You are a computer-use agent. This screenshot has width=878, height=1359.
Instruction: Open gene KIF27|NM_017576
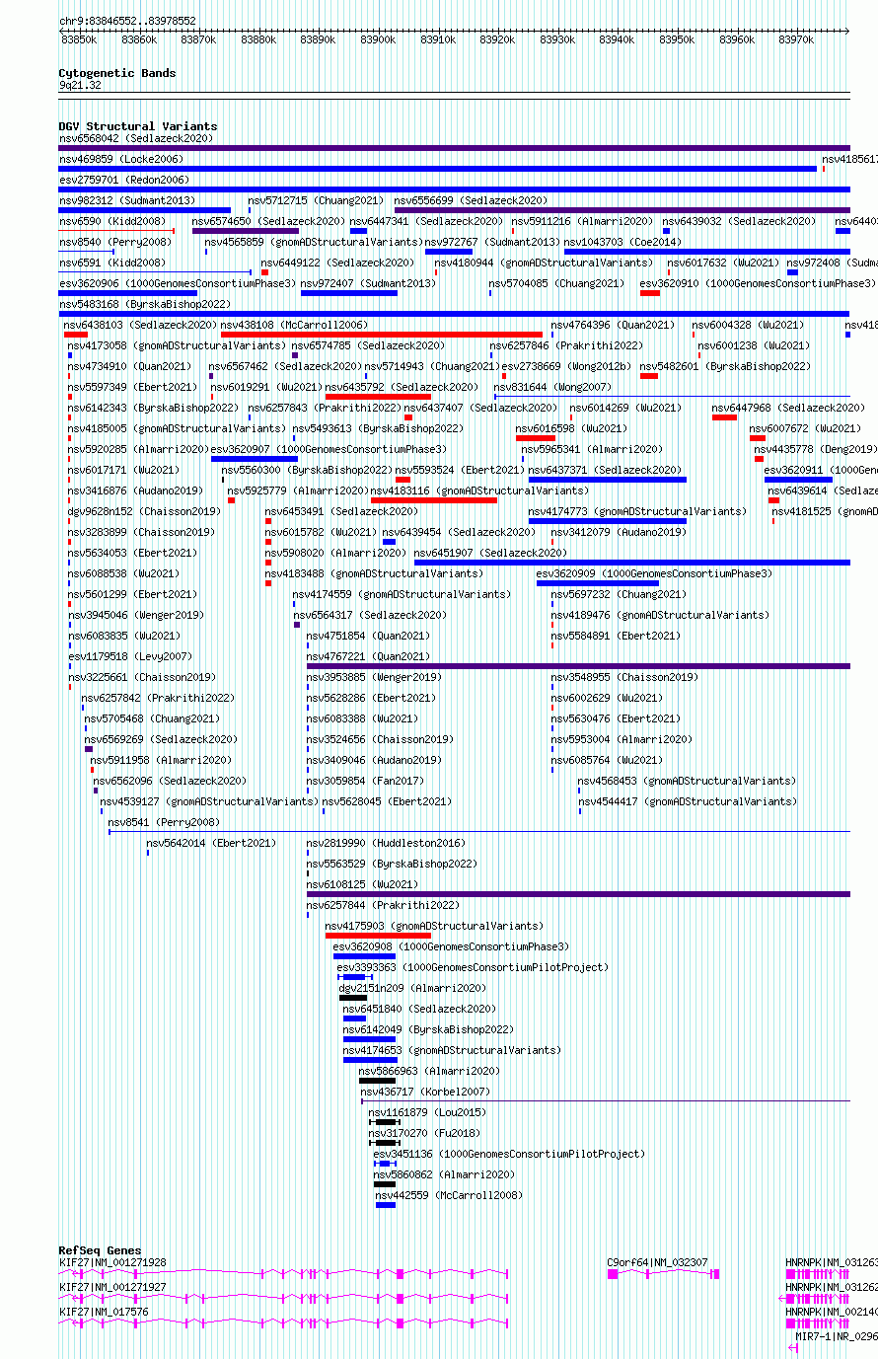click(104, 1312)
